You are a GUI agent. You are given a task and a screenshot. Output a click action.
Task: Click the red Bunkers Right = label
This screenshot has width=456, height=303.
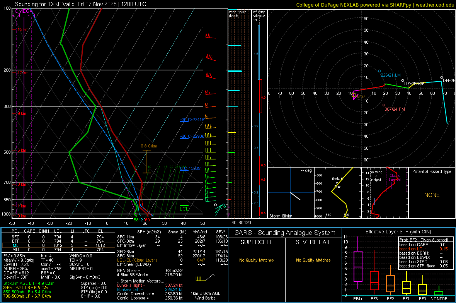tap(131, 285)
